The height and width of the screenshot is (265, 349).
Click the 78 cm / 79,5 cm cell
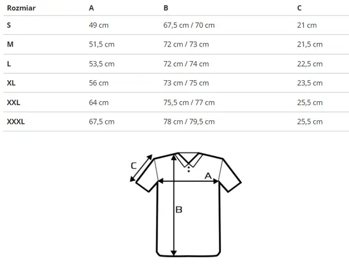pyautogui.click(x=190, y=121)
